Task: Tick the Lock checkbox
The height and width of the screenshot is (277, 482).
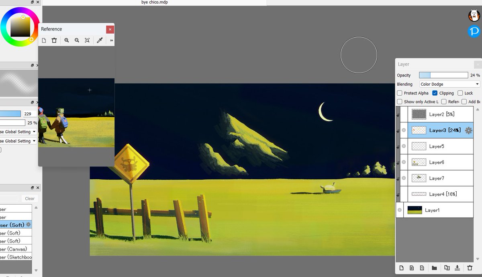Action: pos(460,93)
